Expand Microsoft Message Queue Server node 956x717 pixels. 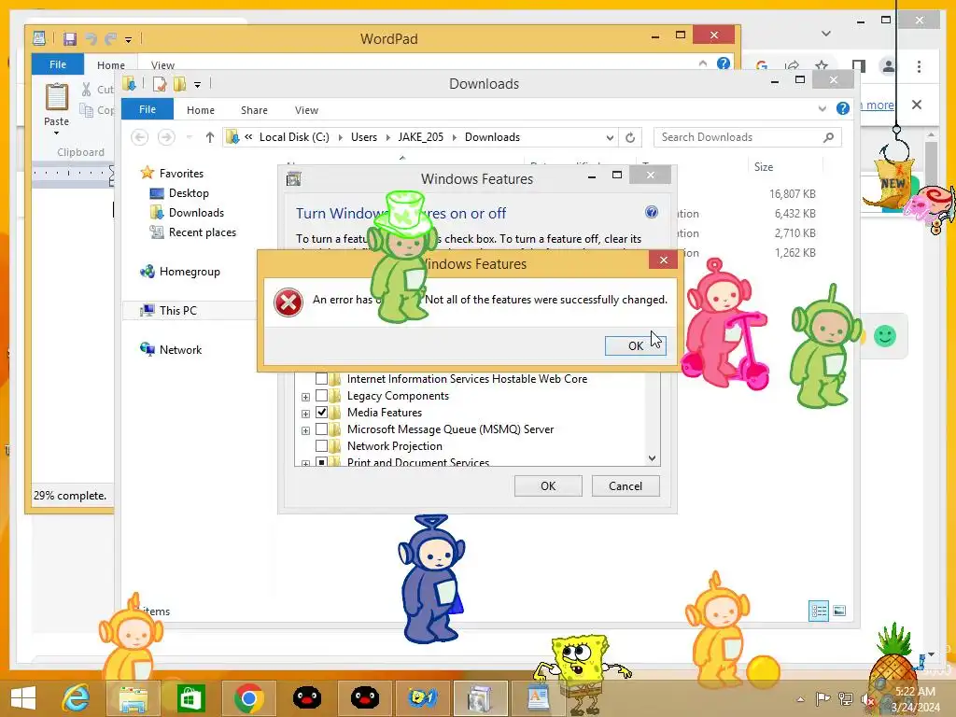tap(305, 430)
